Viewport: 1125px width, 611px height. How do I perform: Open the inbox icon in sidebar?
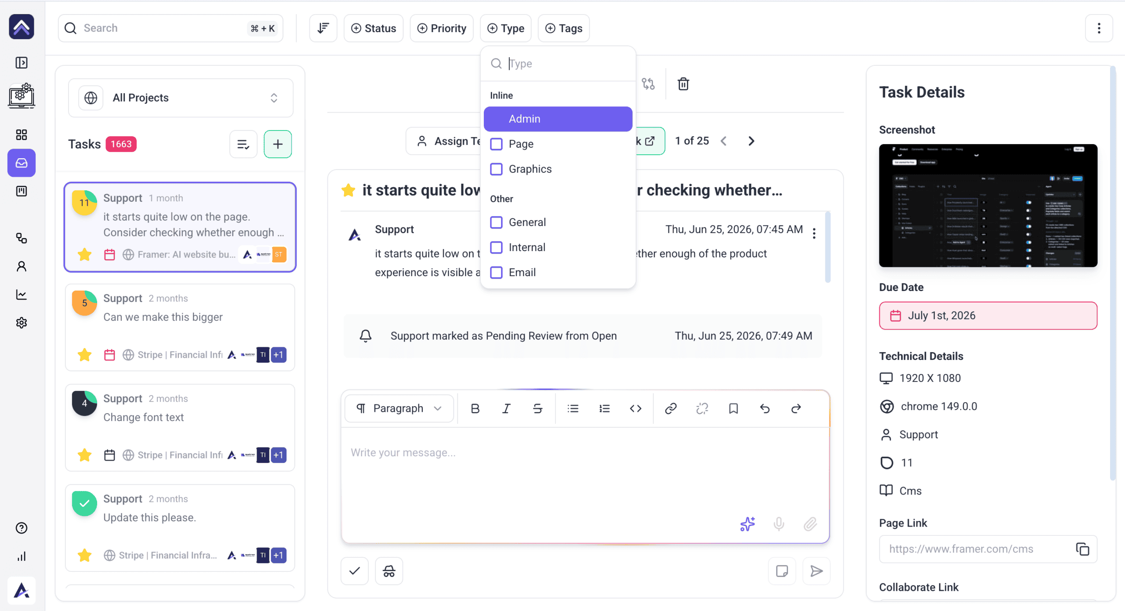click(x=21, y=163)
